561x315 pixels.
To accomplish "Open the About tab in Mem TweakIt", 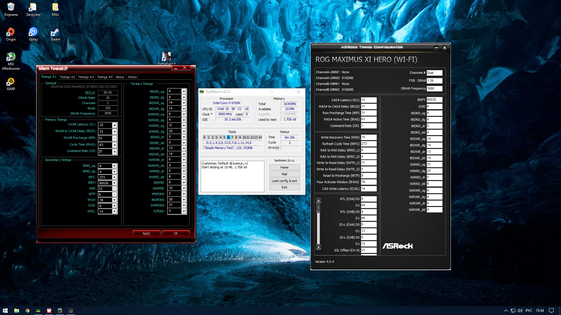I will point(120,77).
